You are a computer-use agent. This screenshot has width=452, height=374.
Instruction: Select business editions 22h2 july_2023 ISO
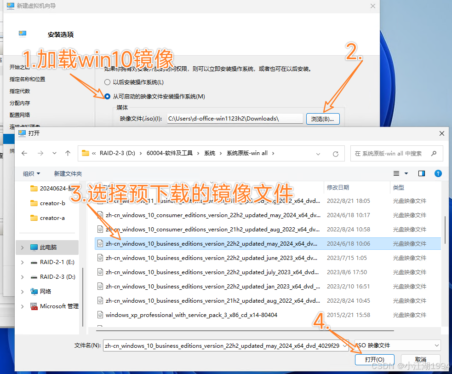[268, 272]
